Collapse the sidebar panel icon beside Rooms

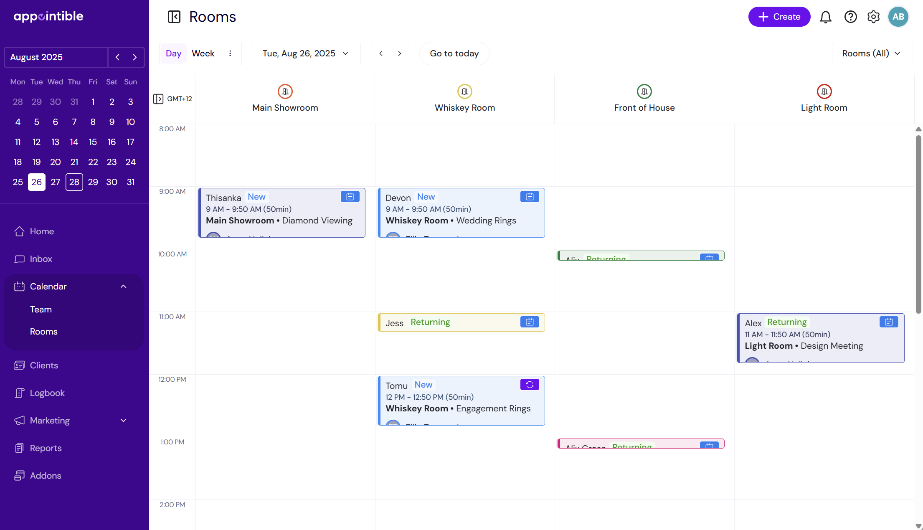click(174, 17)
